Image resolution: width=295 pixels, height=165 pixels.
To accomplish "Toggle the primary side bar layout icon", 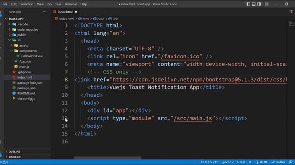I will [248, 4].
